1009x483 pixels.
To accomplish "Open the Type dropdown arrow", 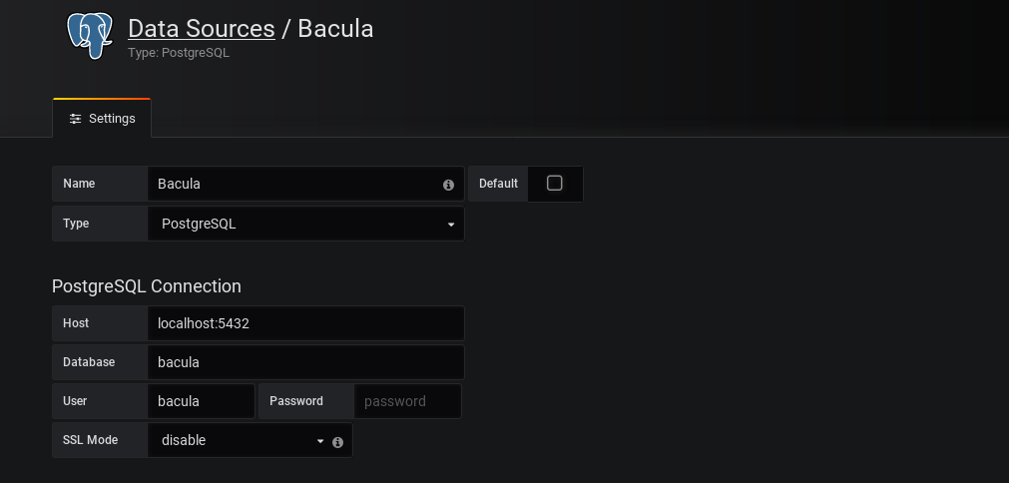I will pyautogui.click(x=451, y=225).
